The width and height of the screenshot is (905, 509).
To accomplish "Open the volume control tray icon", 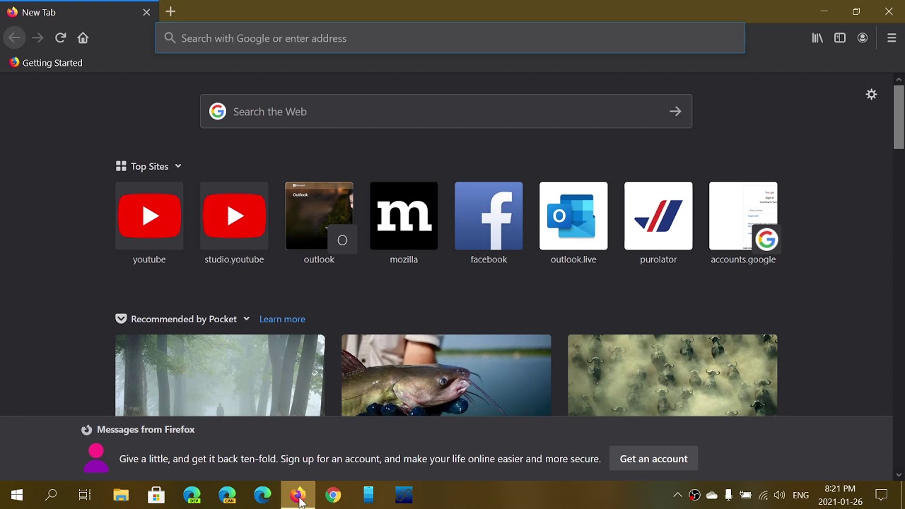I will 779,495.
